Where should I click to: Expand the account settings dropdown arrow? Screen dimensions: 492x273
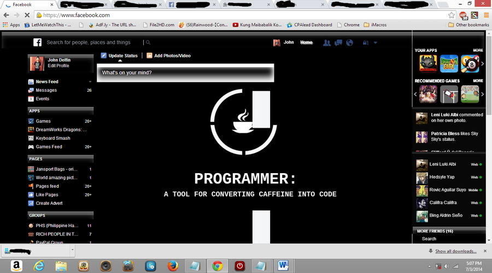pos(375,43)
